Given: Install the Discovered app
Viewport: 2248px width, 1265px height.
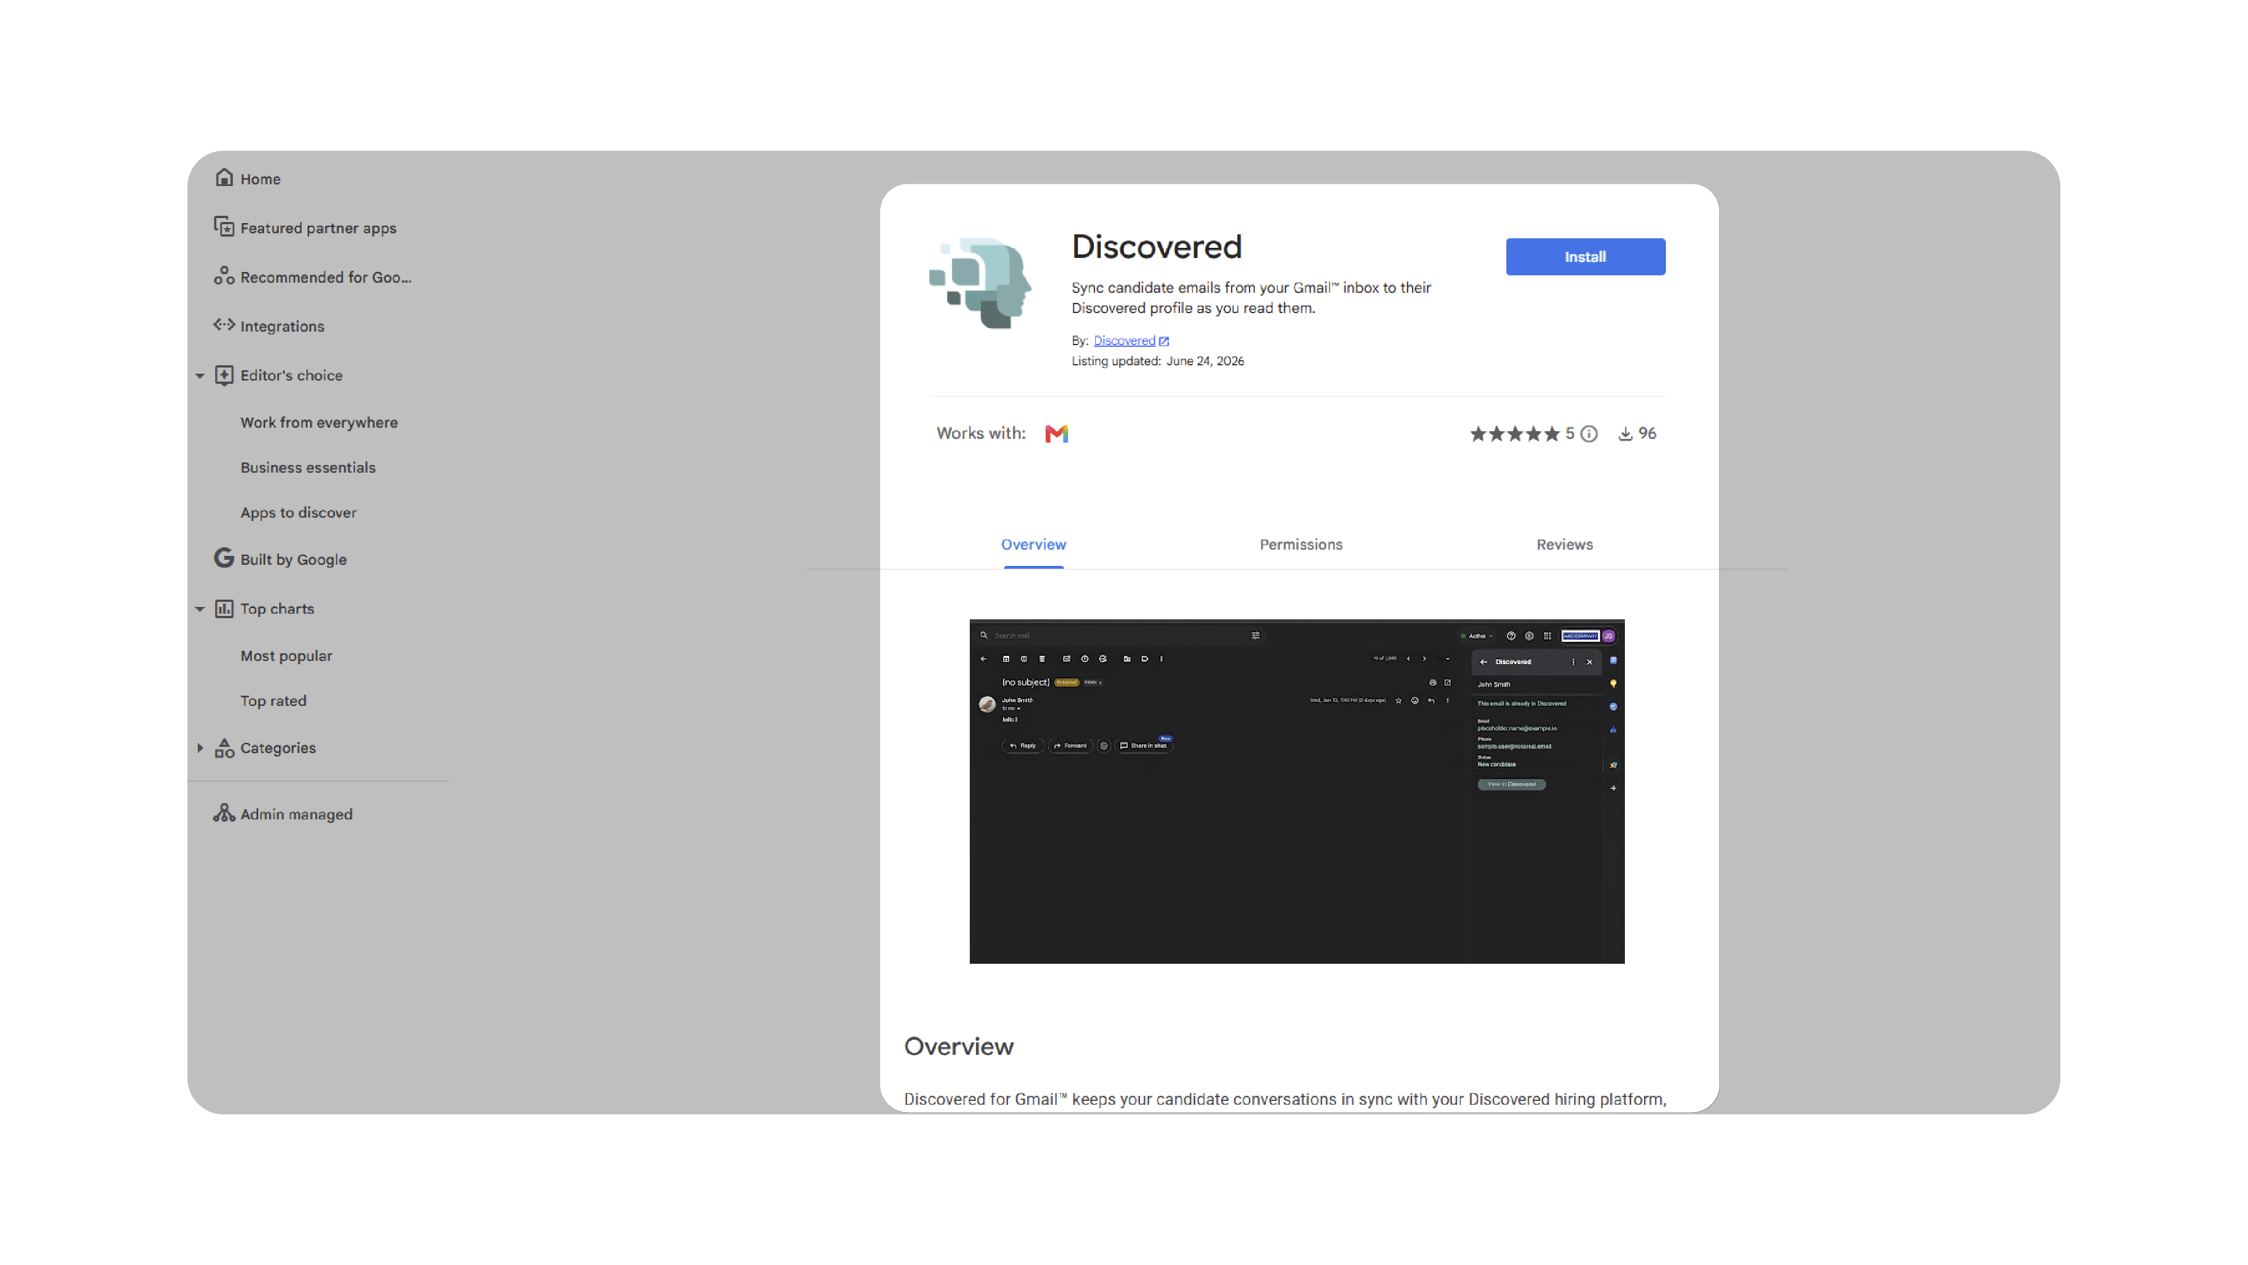Looking at the screenshot, I should pos(1585,257).
